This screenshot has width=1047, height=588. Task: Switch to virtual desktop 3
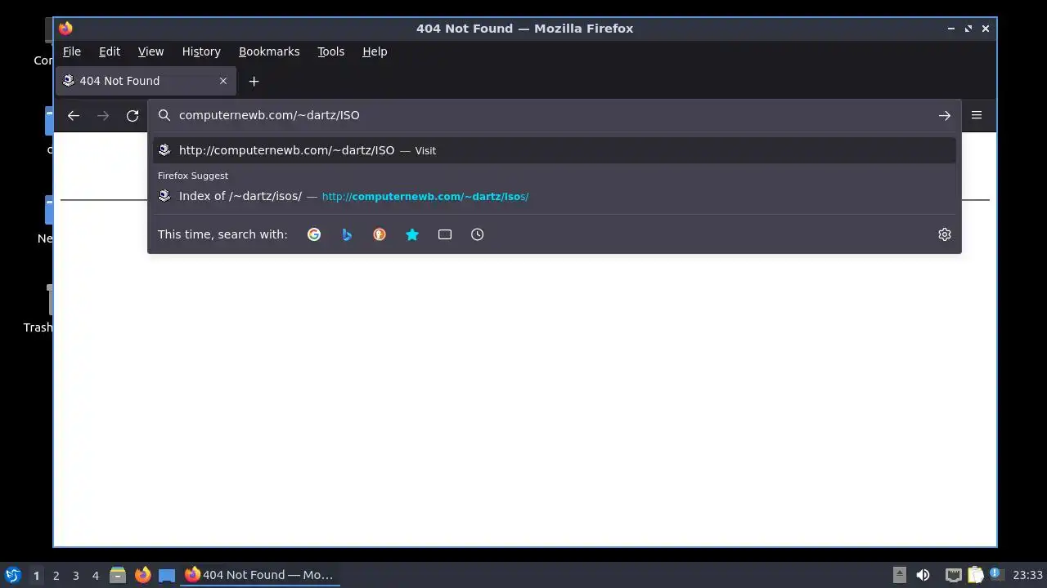click(75, 575)
